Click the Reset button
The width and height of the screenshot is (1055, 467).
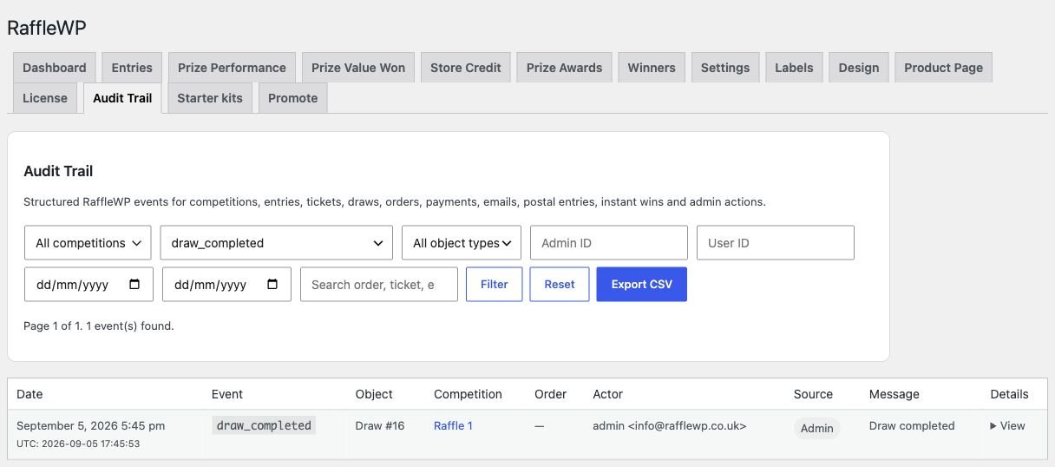tap(560, 285)
